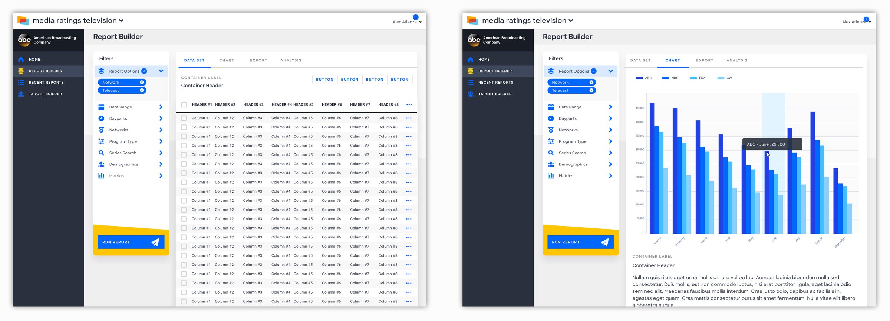Click first BUTTON in container header

325,80
